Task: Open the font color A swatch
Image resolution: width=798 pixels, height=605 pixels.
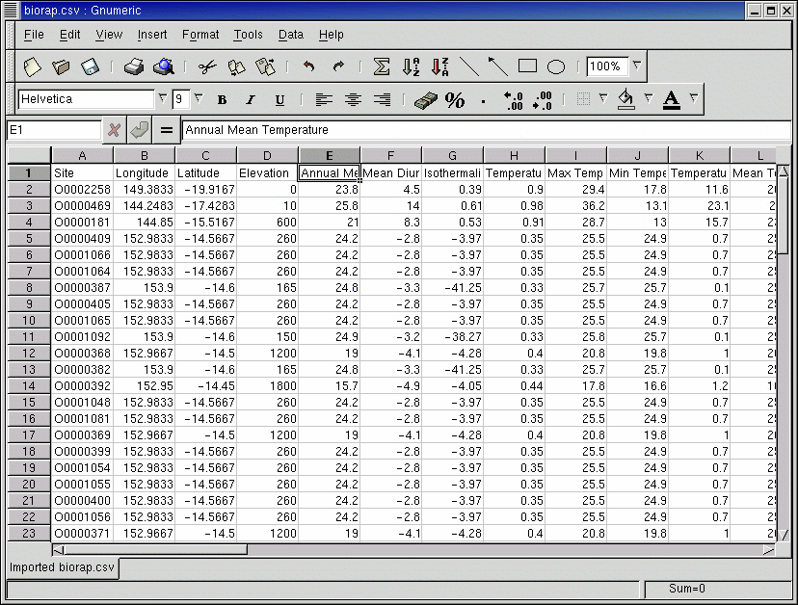Action: (672, 99)
